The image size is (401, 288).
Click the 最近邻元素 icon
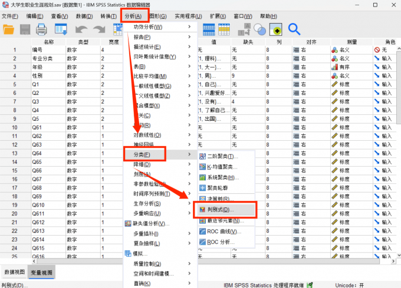(x=202, y=221)
